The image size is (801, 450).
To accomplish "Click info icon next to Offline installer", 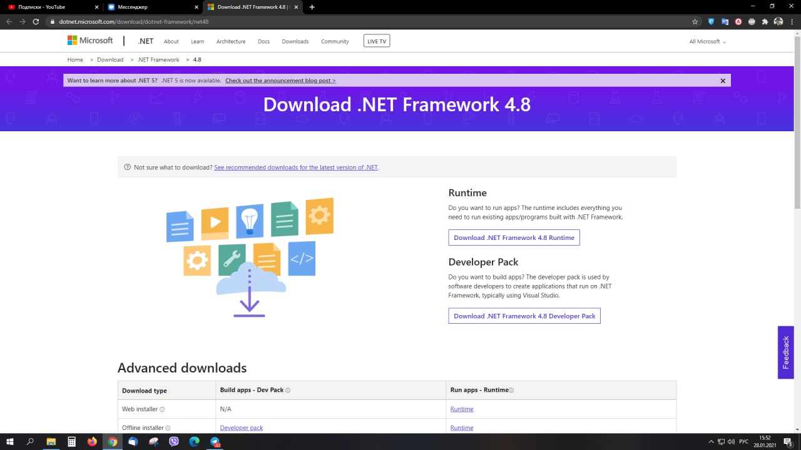I will coord(168,428).
